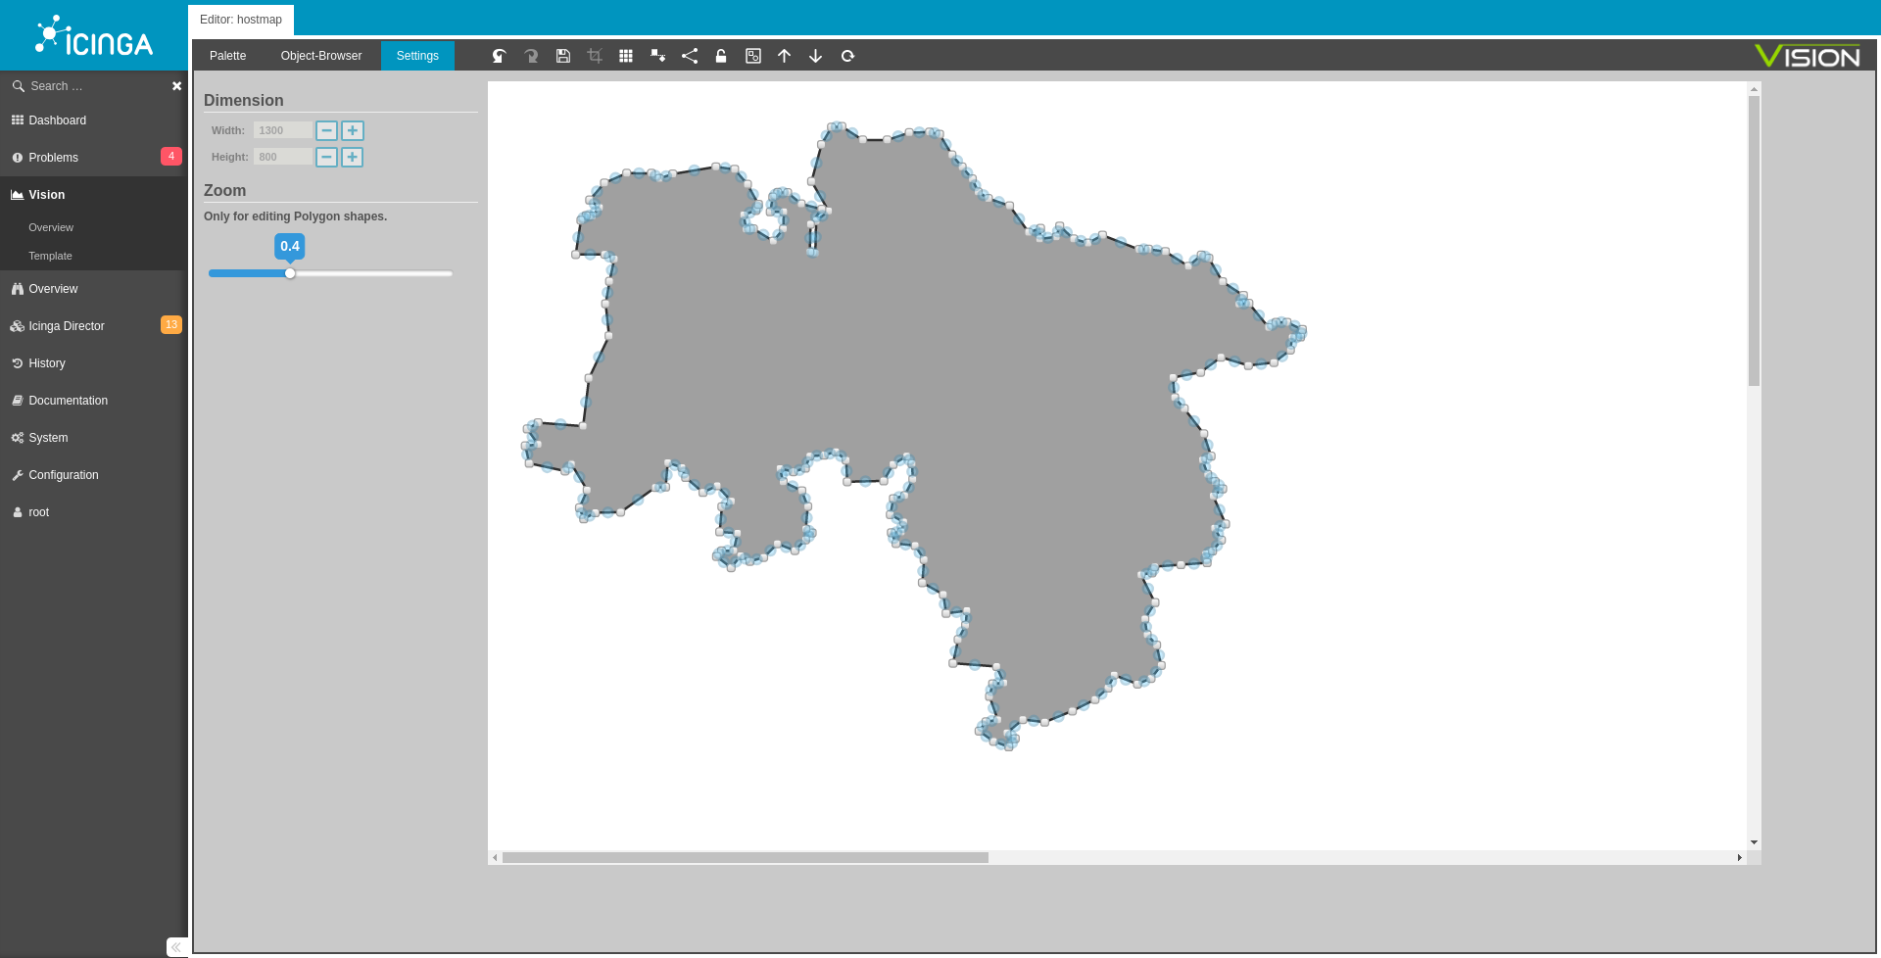Click the down arrow toolbar icon

pos(815,56)
